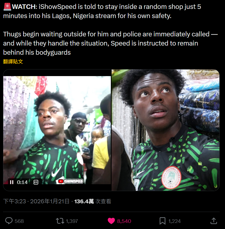
Task: Pause the playing video
Action: (12, 182)
